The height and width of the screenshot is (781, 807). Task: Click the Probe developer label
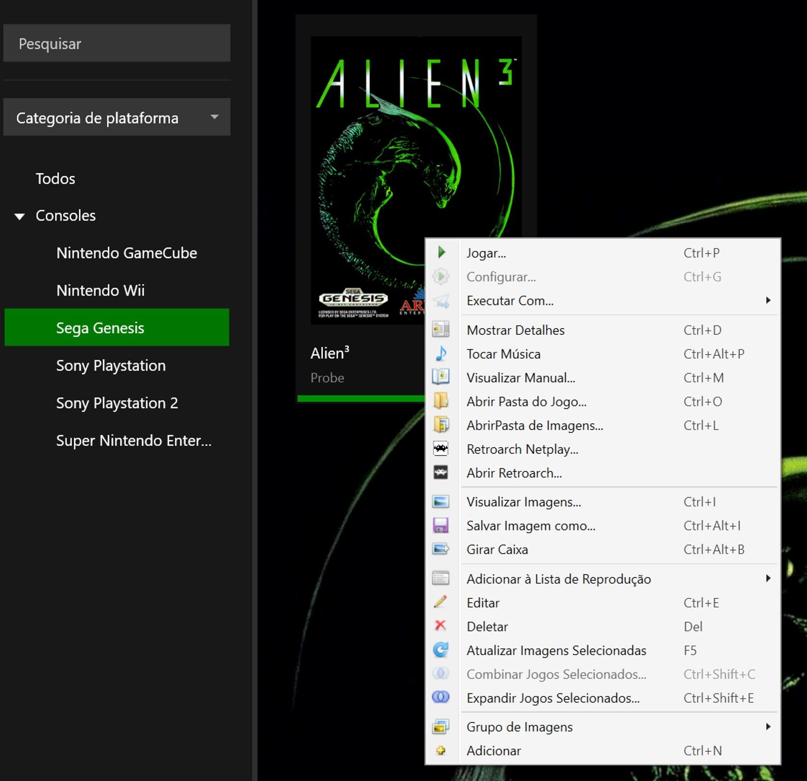click(327, 378)
